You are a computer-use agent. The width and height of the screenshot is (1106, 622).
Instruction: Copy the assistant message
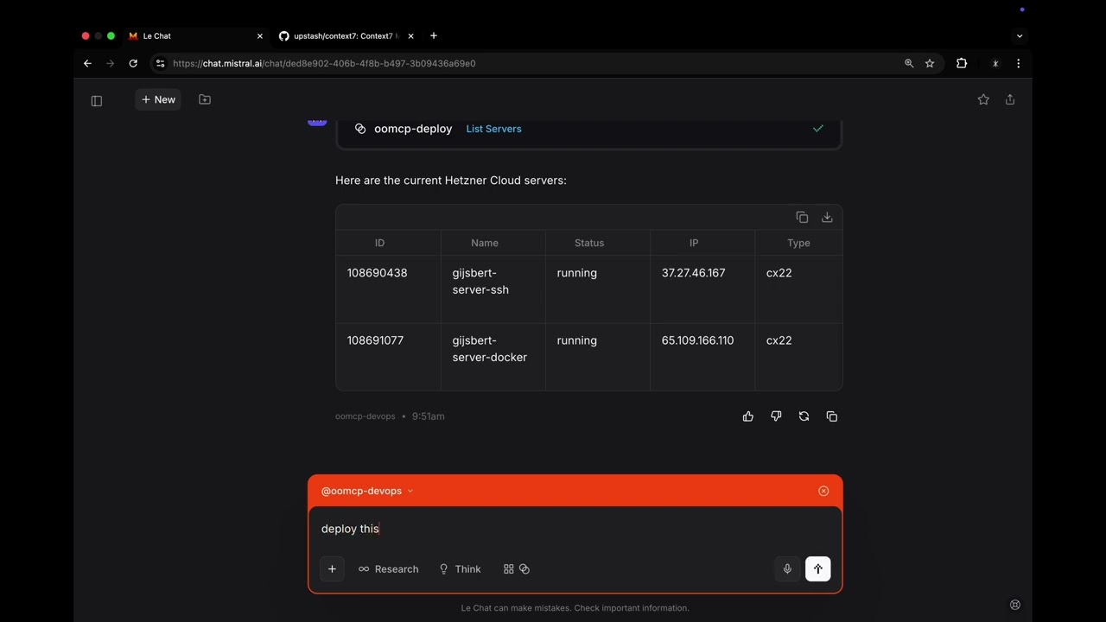point(832,416)
